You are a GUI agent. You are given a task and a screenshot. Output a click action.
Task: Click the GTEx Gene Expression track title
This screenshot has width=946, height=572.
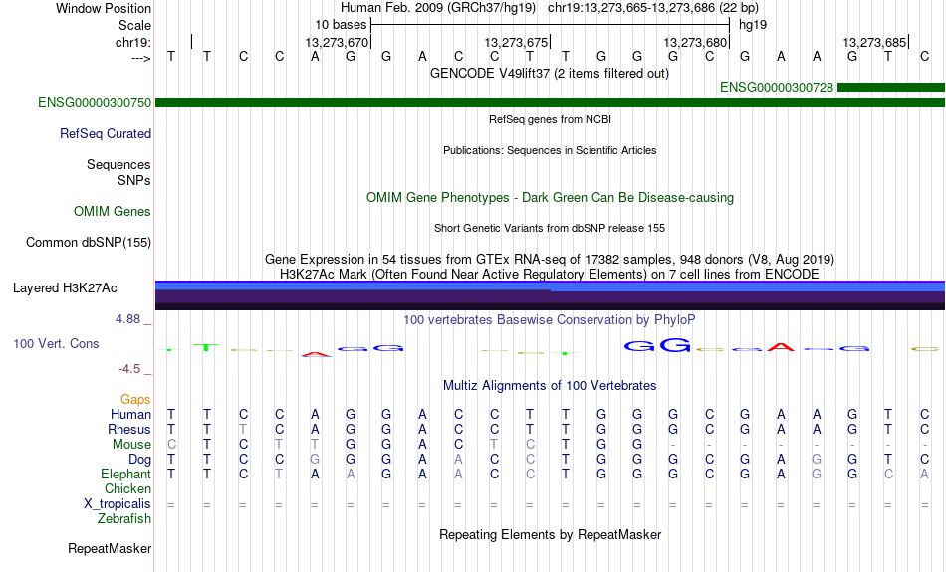pyautogui.click(x=550, y=260)
